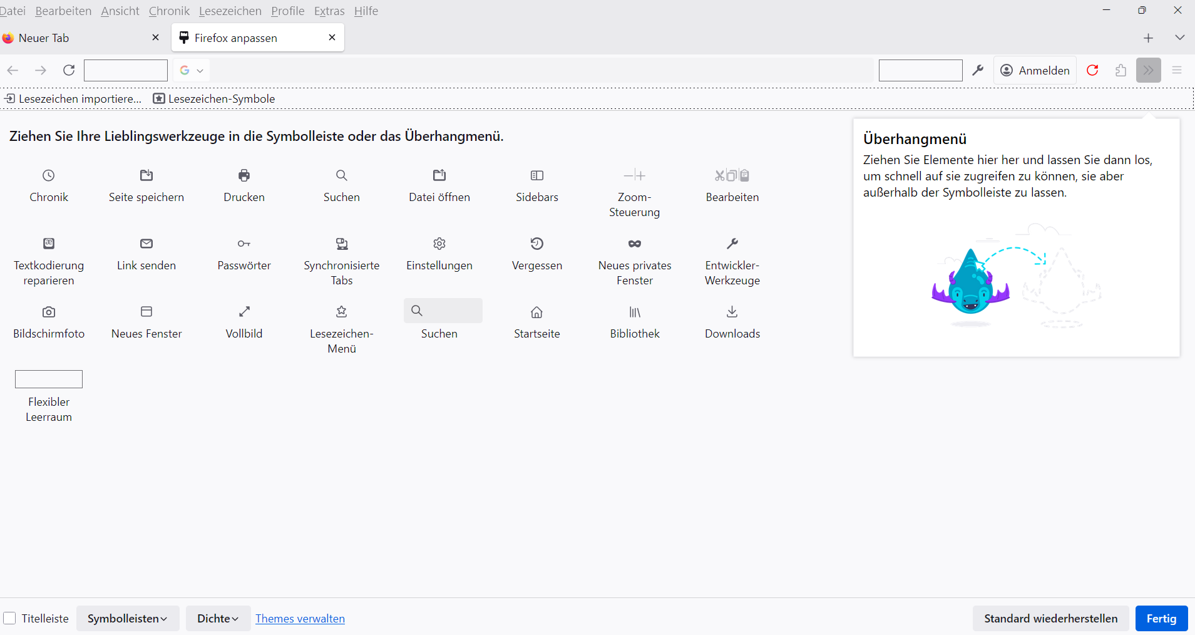Click the Einstellungen gear icon
The image size is (1195, 635).
tap(439, 244)
